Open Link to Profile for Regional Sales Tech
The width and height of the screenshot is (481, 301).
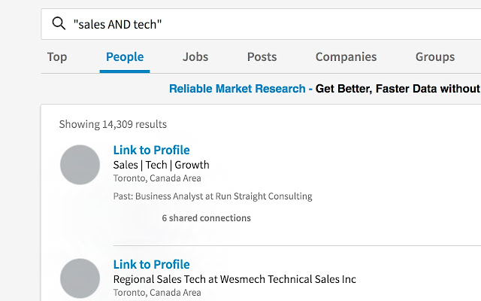[x=151, y=264]
